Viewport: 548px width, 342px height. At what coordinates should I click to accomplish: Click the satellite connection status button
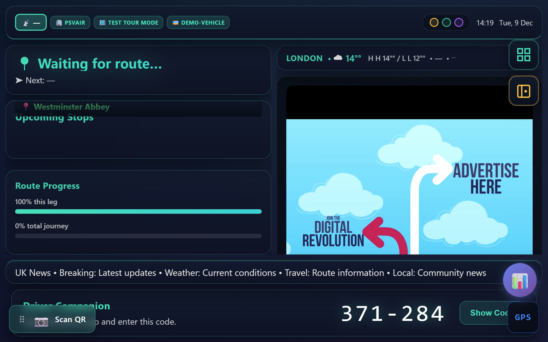pyautogui.click(x=31, y=22)
